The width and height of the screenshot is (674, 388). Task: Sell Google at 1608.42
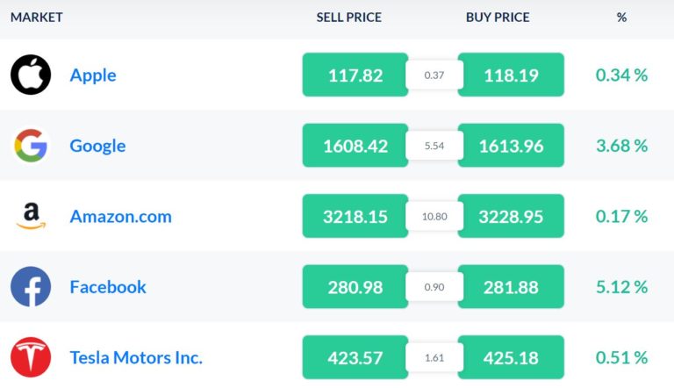(x=355, y=146)
